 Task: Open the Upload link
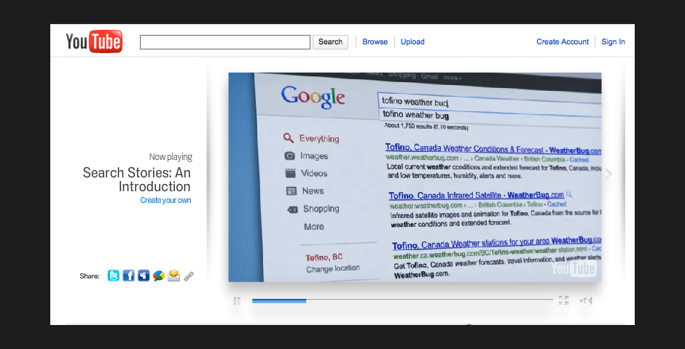(x=412, y=42)
